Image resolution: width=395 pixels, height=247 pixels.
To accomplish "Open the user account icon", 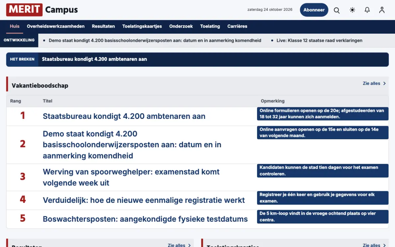I will coord(382,10).
